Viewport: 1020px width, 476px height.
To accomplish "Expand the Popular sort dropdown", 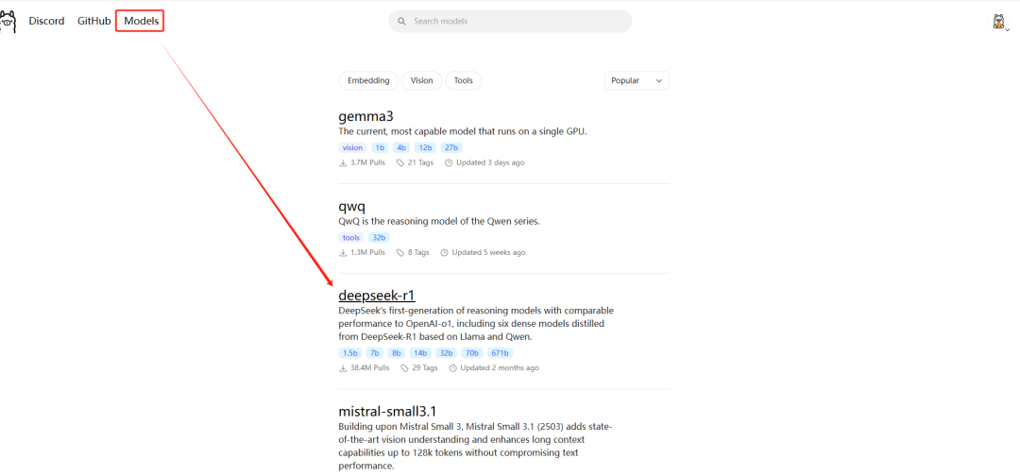I will [x=637, y=80].
